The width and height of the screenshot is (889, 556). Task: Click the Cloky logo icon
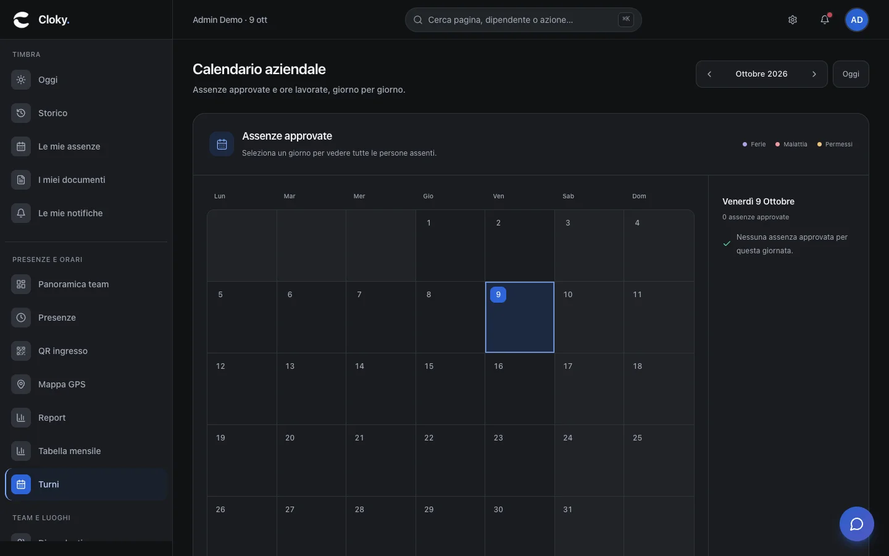click(22, 20)
